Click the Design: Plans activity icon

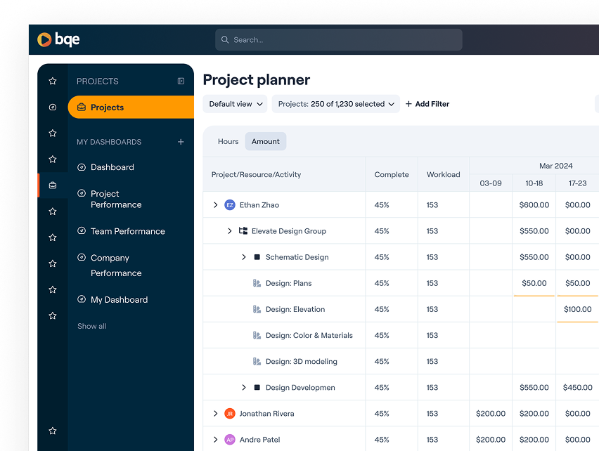click(x=257, y=283)
